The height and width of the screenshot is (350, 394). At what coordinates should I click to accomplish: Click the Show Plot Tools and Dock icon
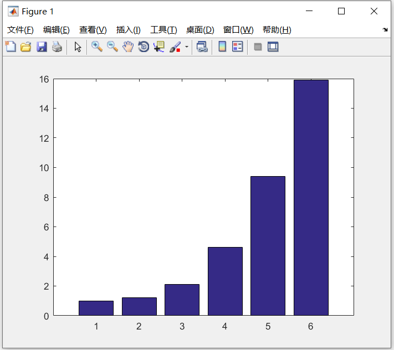273,47
